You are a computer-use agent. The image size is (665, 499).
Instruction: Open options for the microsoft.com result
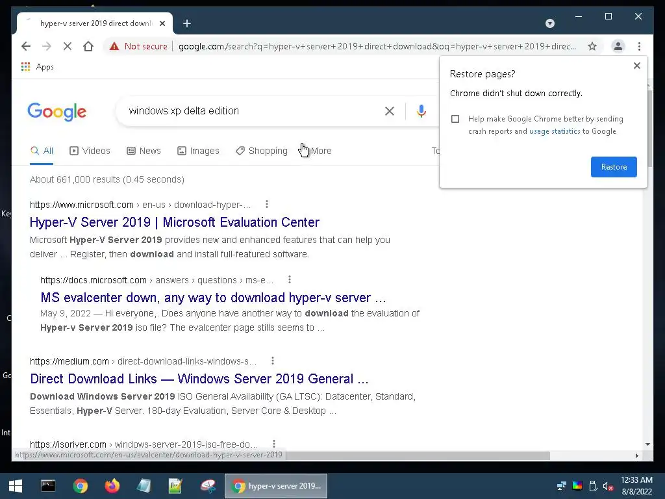click(267, 205)
